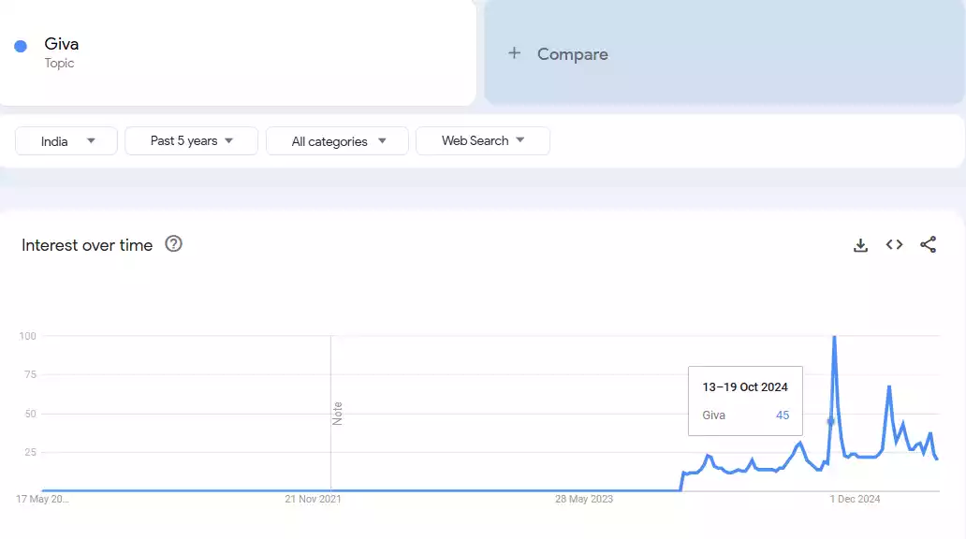Click the 1 Dec 2024 axis label
Viewport: 966px width, 539px height.
point(855,499)
